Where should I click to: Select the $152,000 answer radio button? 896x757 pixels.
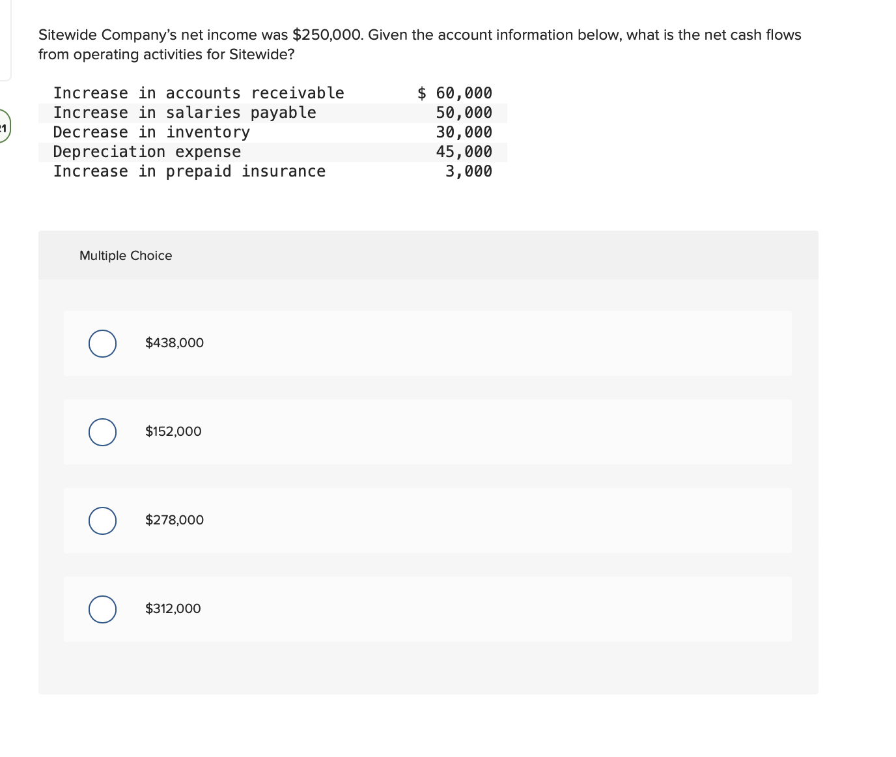[102, 432]
